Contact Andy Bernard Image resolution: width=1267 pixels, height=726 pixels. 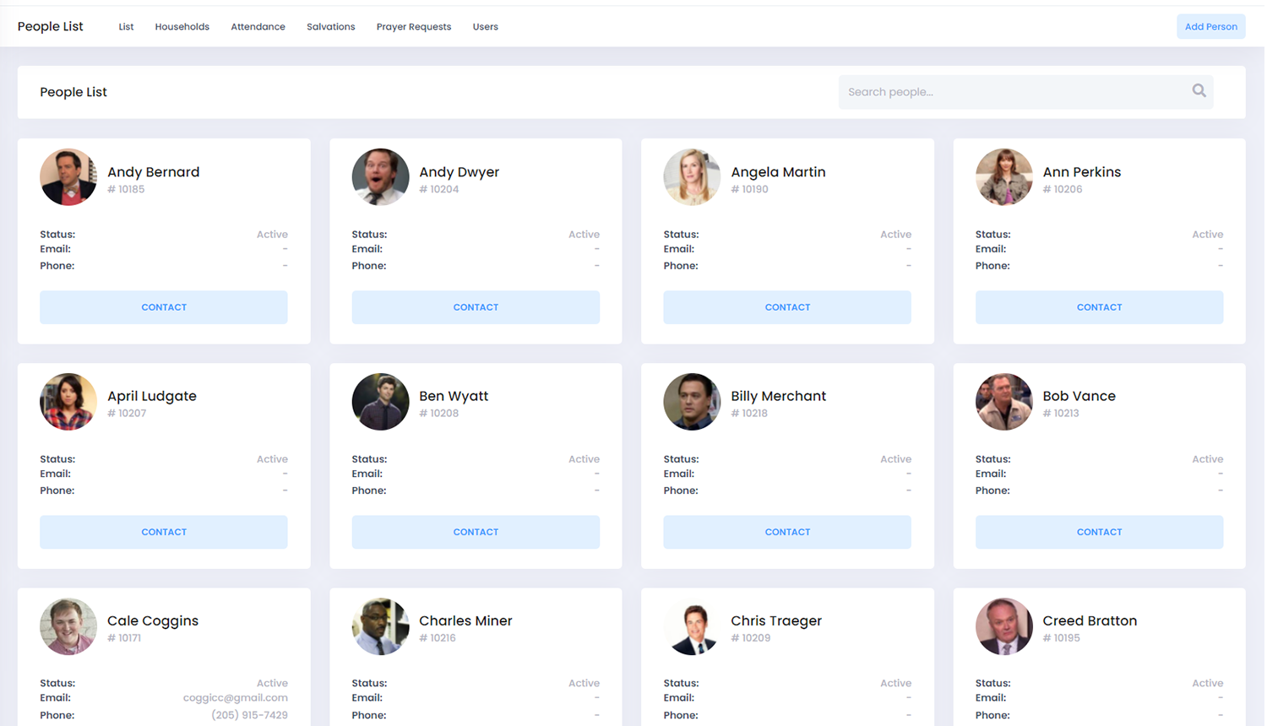tap(164, 307)
